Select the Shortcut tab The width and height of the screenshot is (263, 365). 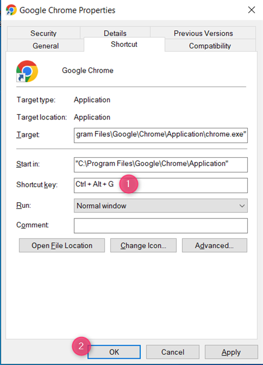point(124,44)
